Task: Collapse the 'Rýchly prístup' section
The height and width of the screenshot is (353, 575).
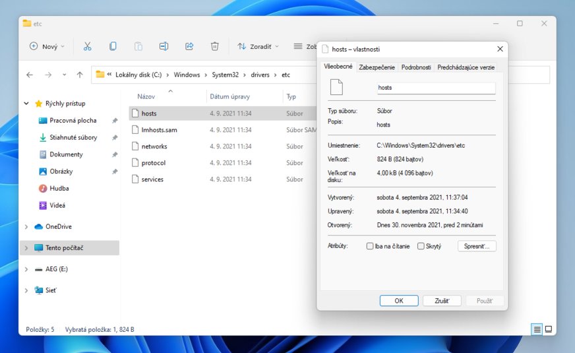Action: click(x=26, y=104)
